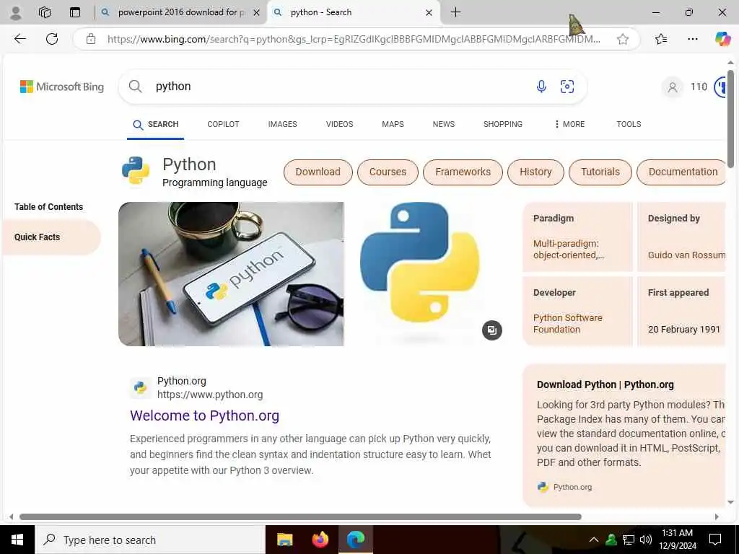
Task: Launch Firefox from the taskbar
Action: 320,540
